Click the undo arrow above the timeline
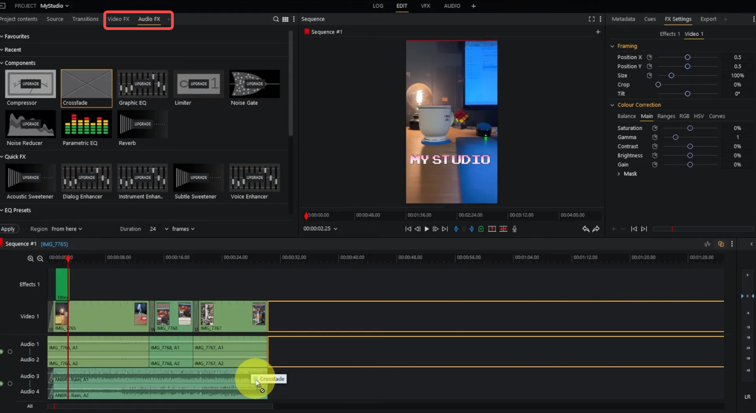The height and width of the screenshot is (413, 756). click(x=585, y=229)
